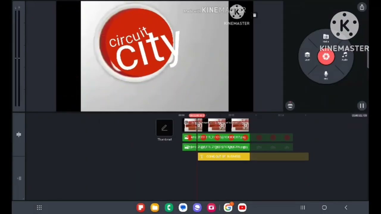Open the Audio browser in the wheel
Viewport: 381px width, 214px height.
point(345,56)
